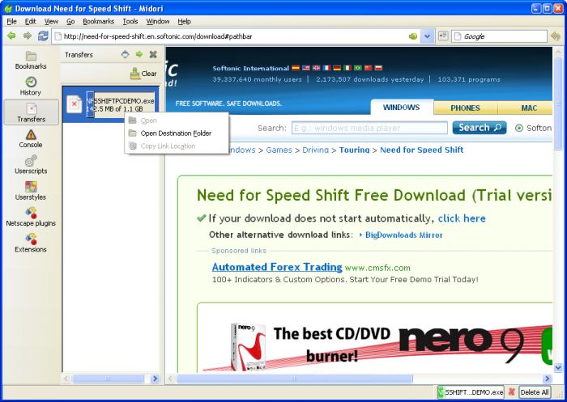This screenshot has width=567, height=402.
Task: Click the cancelled transfer file icon
Action: (75, 104)
